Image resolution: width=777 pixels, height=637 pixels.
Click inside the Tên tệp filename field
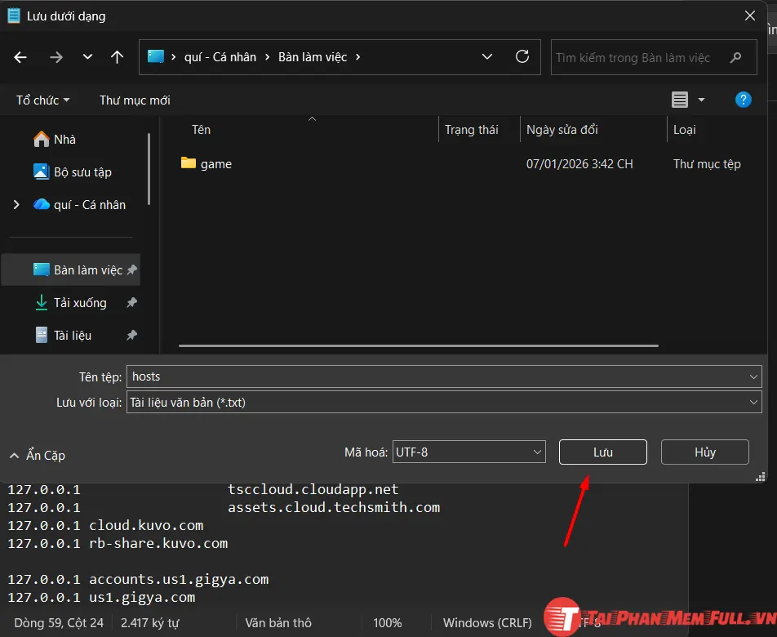pyautogui.click(x=445, y=376)
